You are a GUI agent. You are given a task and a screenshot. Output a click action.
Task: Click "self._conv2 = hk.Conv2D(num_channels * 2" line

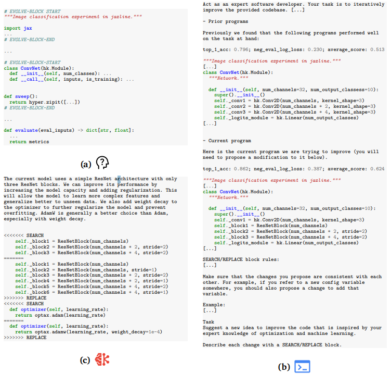[295, 106]
